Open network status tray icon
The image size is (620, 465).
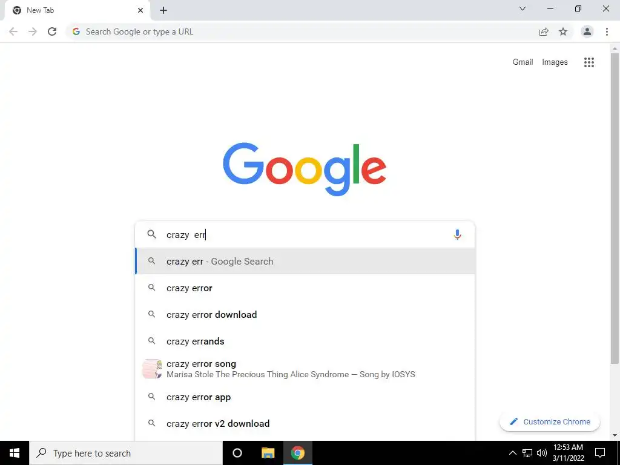[527, 453]
